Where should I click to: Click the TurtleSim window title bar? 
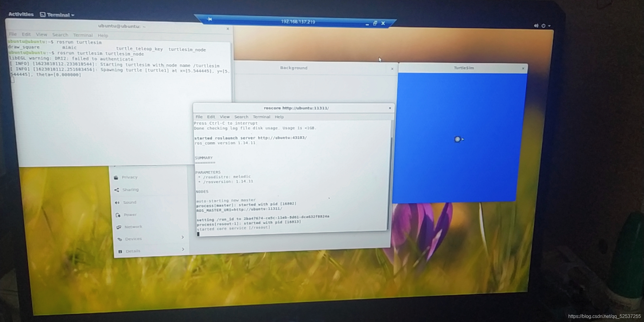coord(463,68)
